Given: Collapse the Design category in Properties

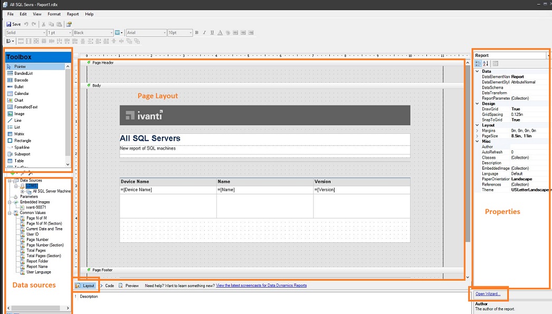Looking at the screenshot, I should tap(477, 103).
